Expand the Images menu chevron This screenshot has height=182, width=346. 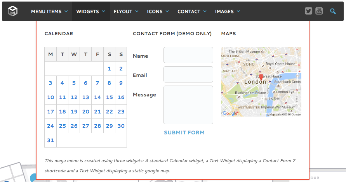coord(238,12)
